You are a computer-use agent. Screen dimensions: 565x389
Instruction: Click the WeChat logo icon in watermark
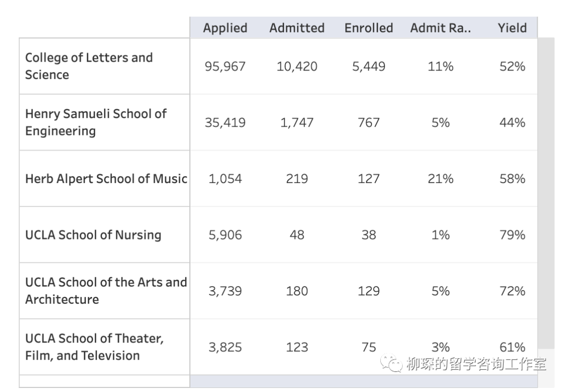391,363
